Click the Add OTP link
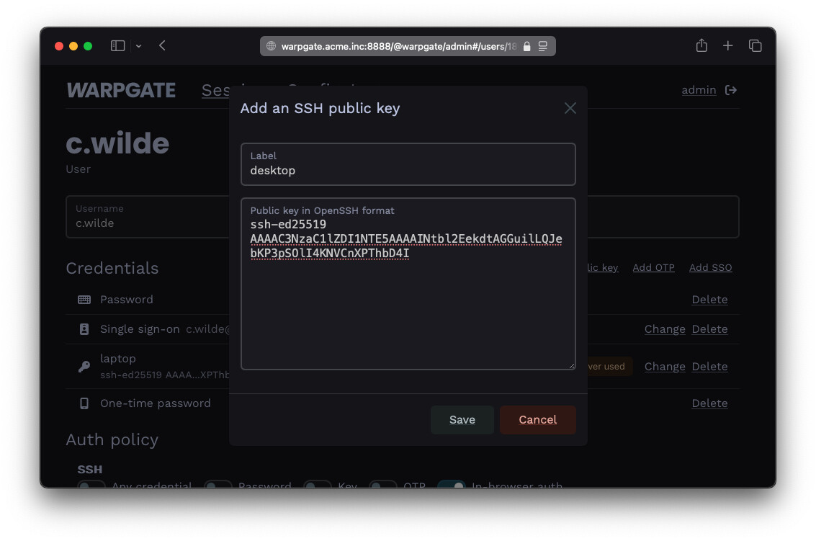 pos(653,267)
